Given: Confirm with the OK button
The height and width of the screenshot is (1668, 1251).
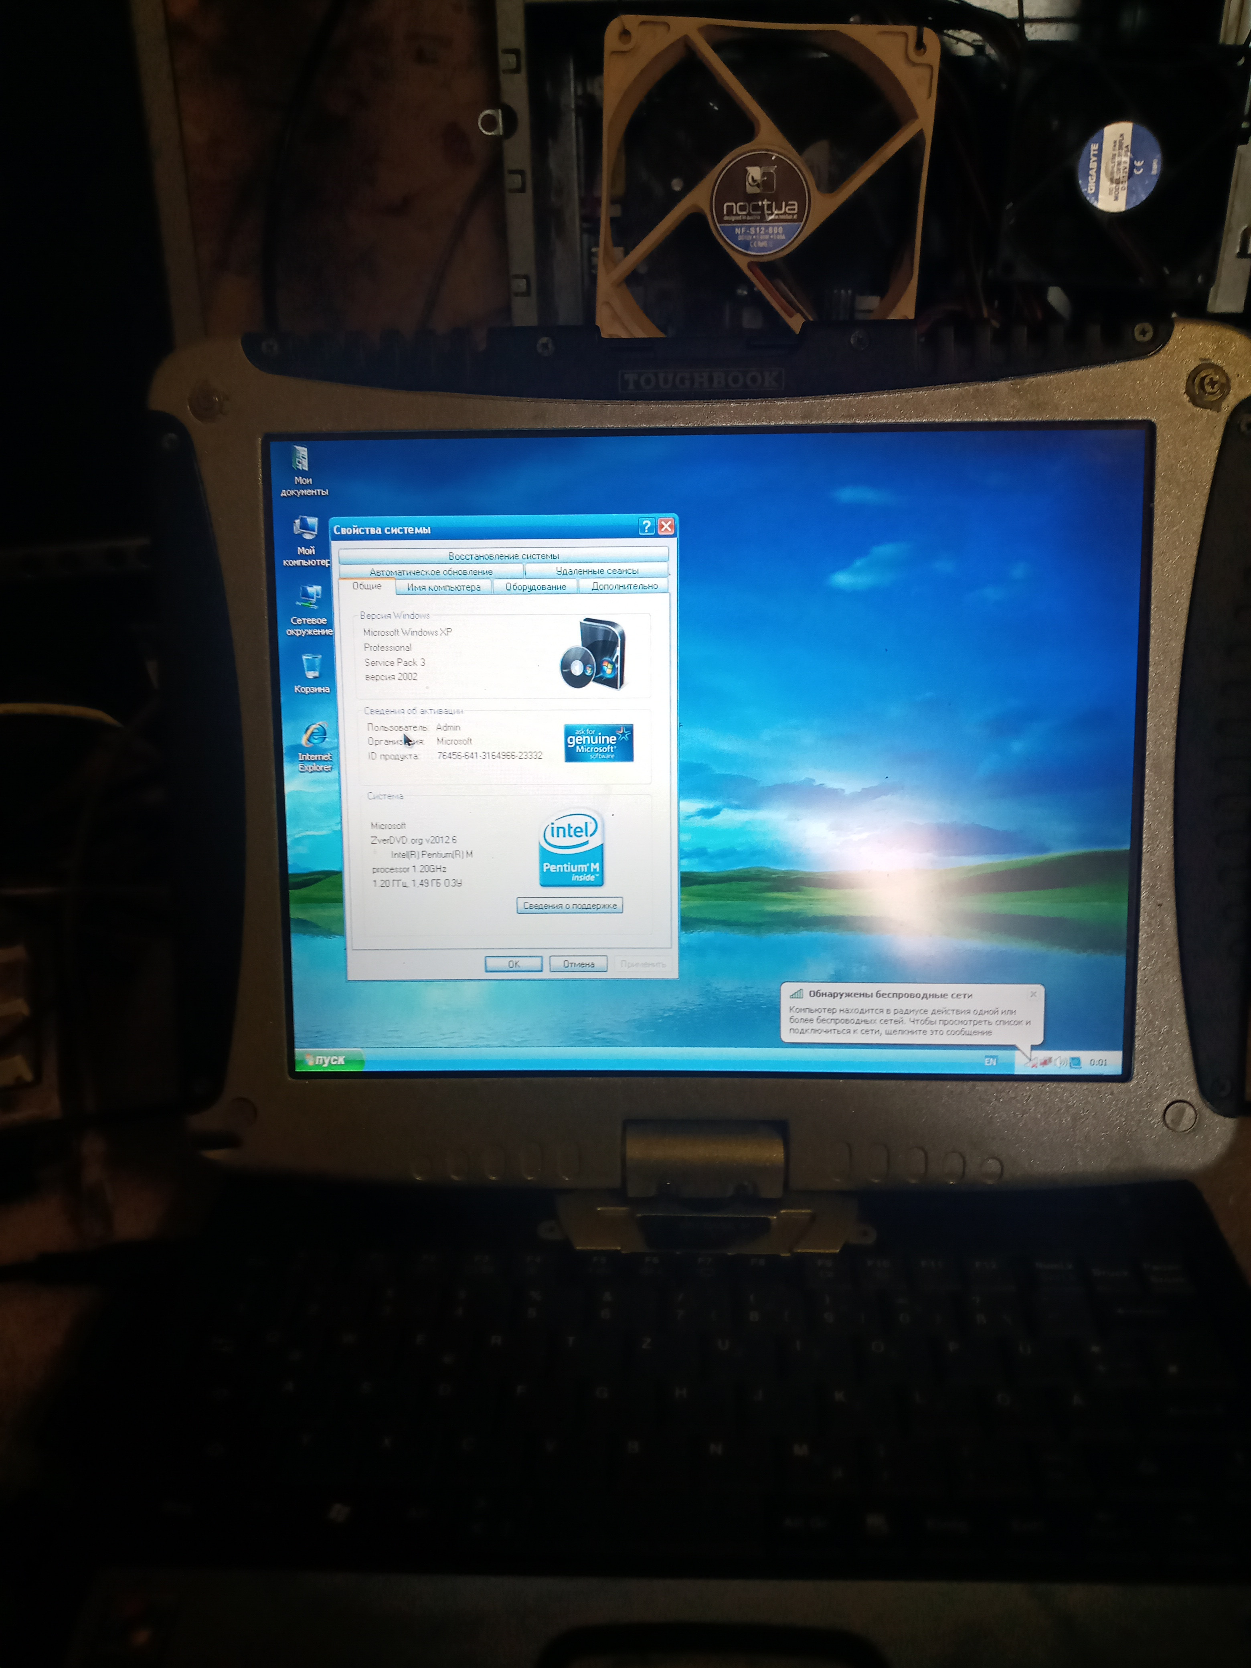Looking at the screenshot, I should (x=514, y=964).
